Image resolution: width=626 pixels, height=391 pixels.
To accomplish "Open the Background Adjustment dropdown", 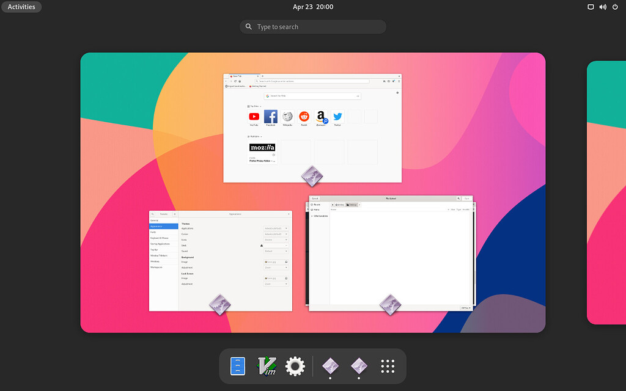I will point(276,268).
